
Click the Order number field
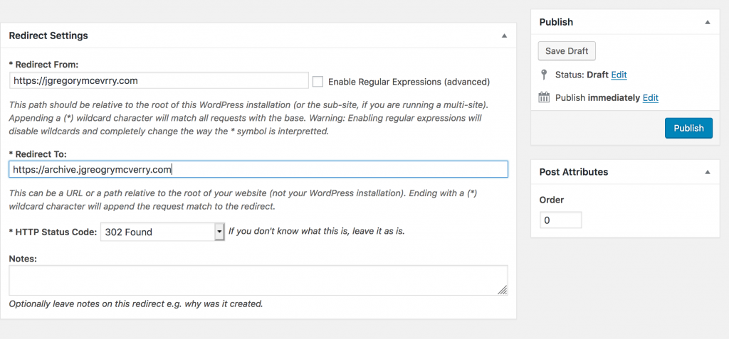click(x=561, y=220)
